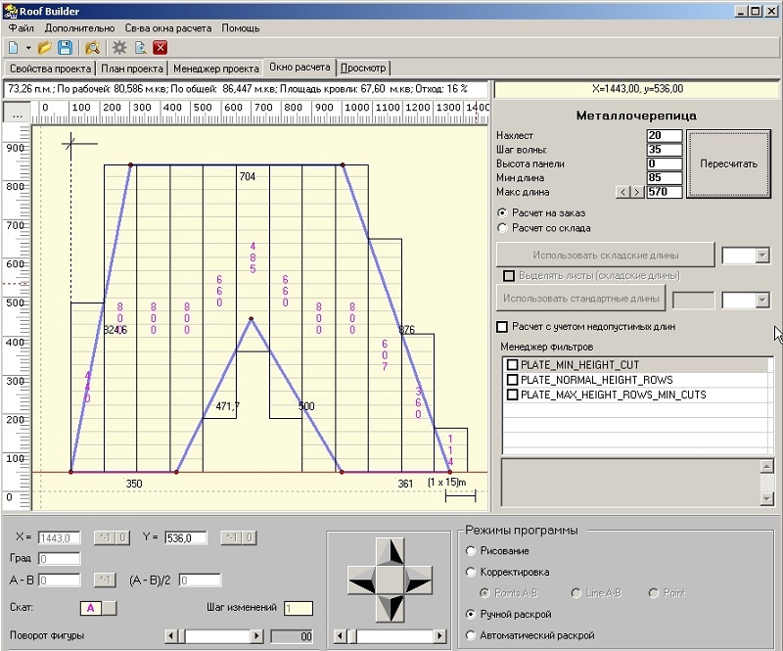The image size is (783, 651).
Task: Click Использовать стандартные длины button
Action: coord(580,299)
